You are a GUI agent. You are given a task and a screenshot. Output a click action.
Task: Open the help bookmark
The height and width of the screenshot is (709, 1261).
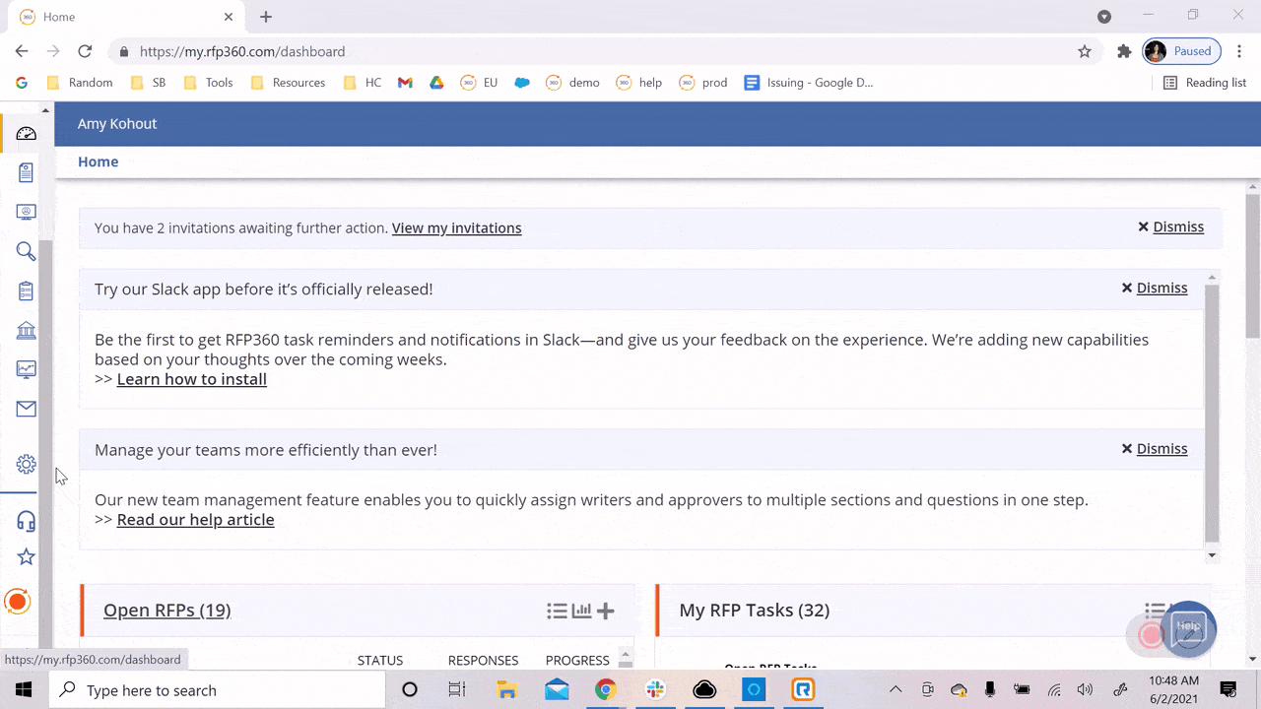639,83
